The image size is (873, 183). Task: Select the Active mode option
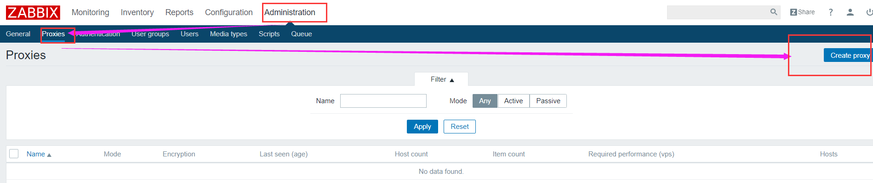coord(514,101)
